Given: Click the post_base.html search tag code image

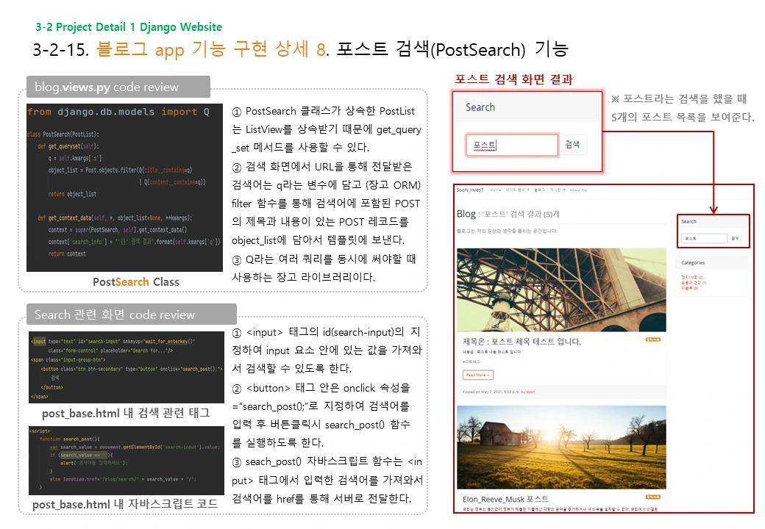Looking at the screenshot, I should pyautogui.click(x=127, y=367).
